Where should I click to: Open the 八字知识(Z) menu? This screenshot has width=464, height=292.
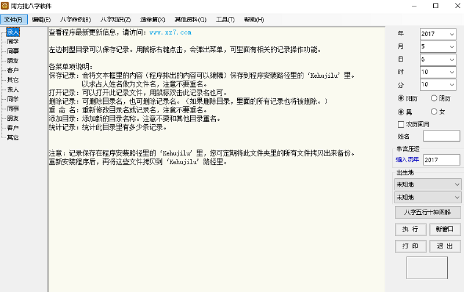[x=115, y=20]
